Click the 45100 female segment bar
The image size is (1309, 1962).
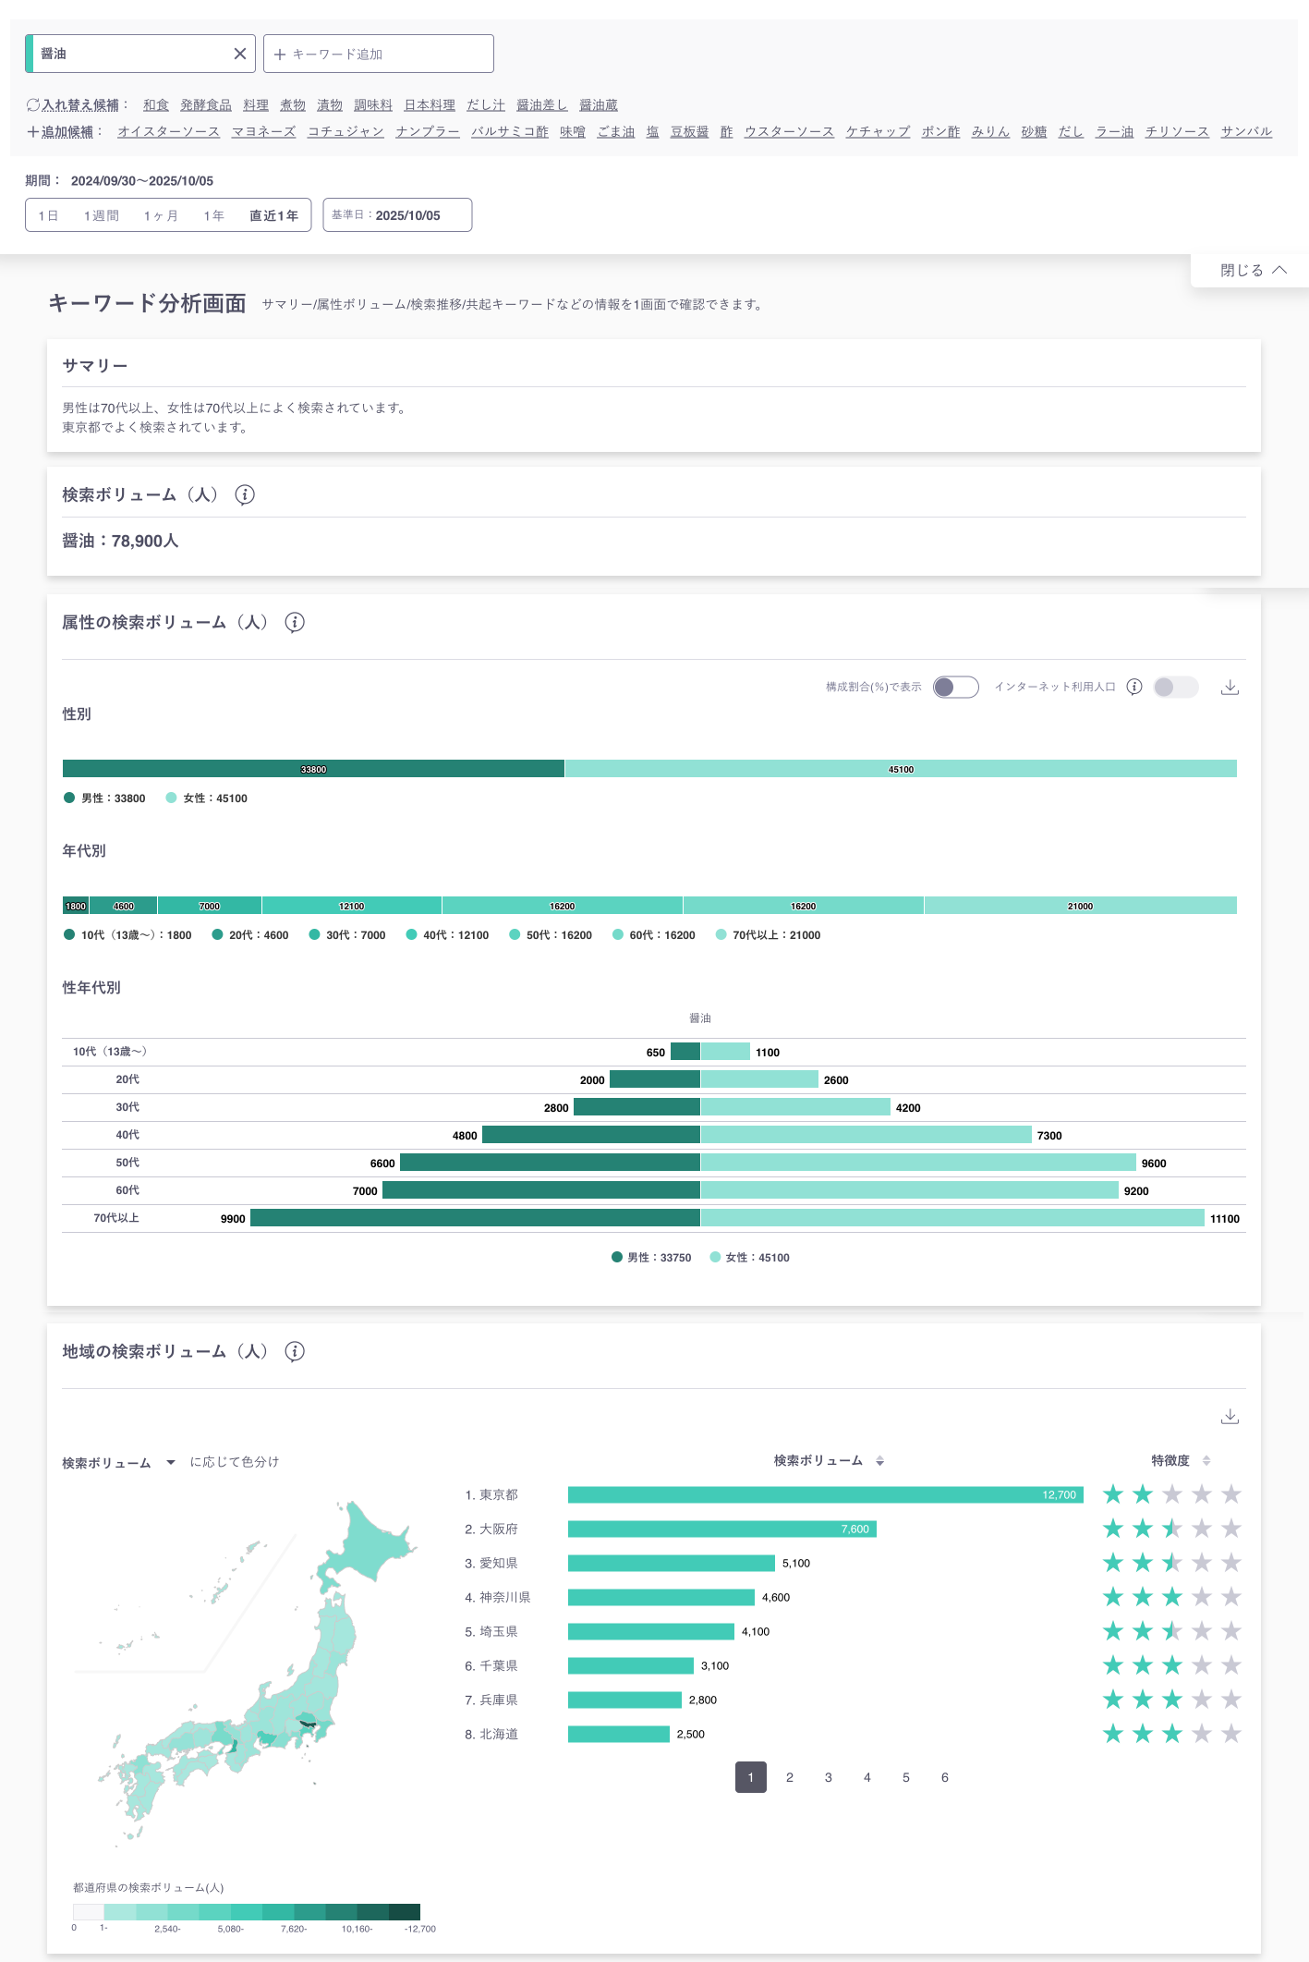pyautogui.click(x=901, y=769)
